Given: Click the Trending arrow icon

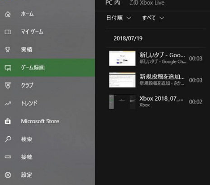Looking at the screenshot, I should tap(8, 103).
